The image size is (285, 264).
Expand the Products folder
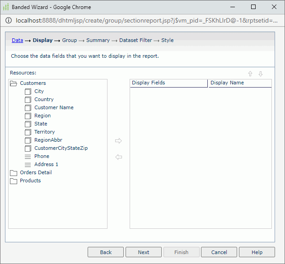(x=14, y=181)
